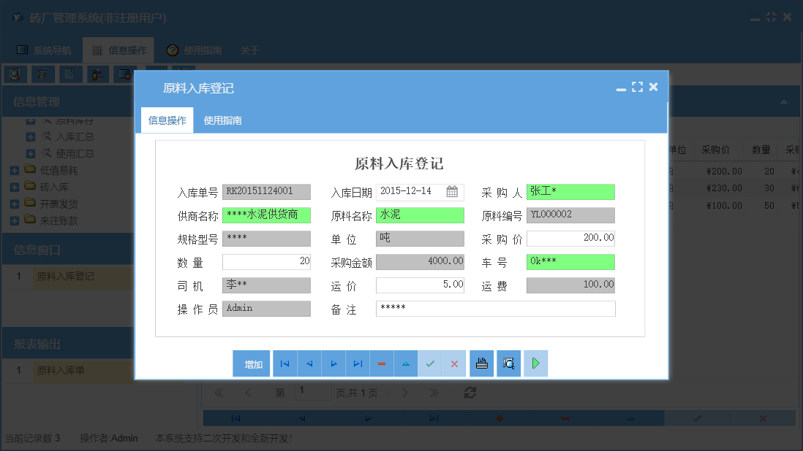Click the 增加 button to add record
The width and height of the screenshot is (803, 451).
(251, 363)
